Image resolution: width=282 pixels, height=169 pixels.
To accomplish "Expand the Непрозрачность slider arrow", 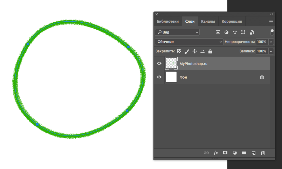I will coord(271,42).
